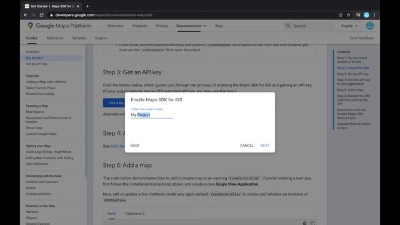Click CANCEL in the dialog
The width and height of the screenshot is (400, 225).
coord(246,146)
